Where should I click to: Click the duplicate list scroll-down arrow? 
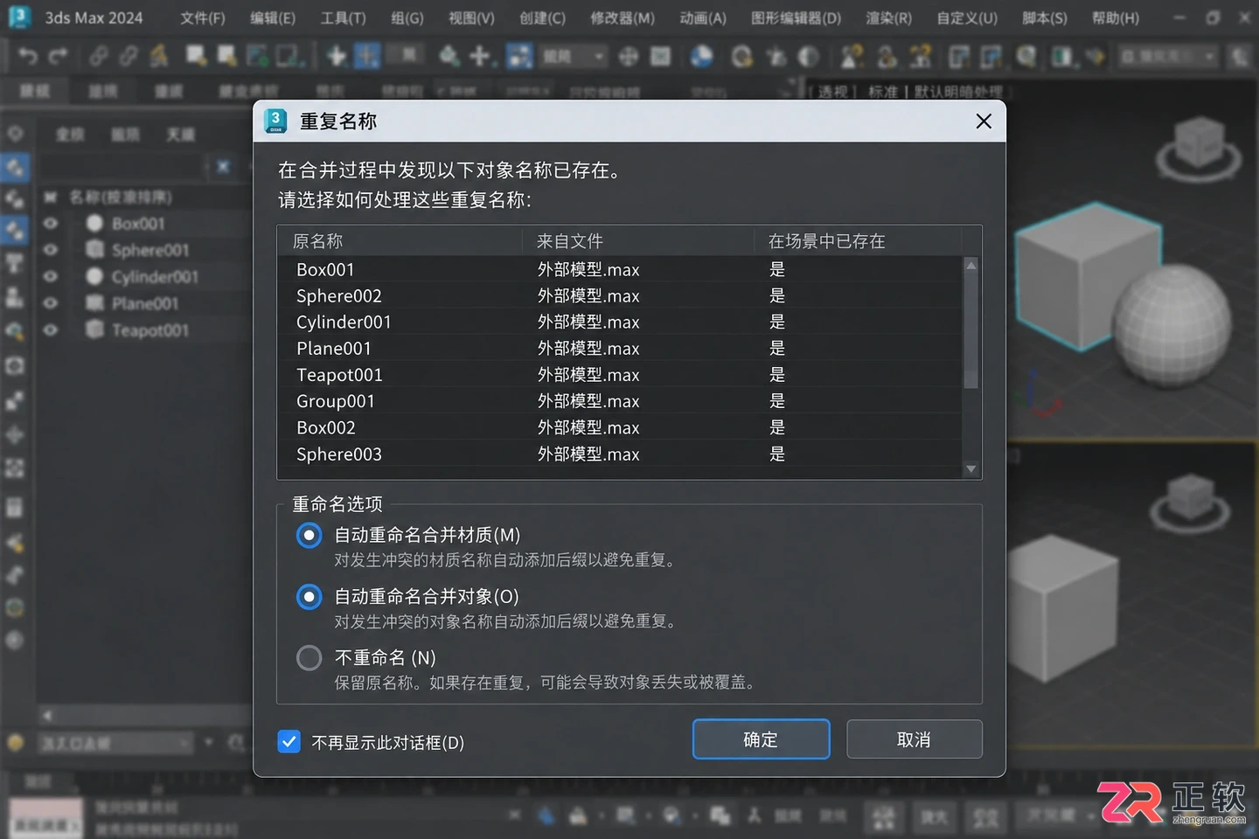click(x=970, y=469)
